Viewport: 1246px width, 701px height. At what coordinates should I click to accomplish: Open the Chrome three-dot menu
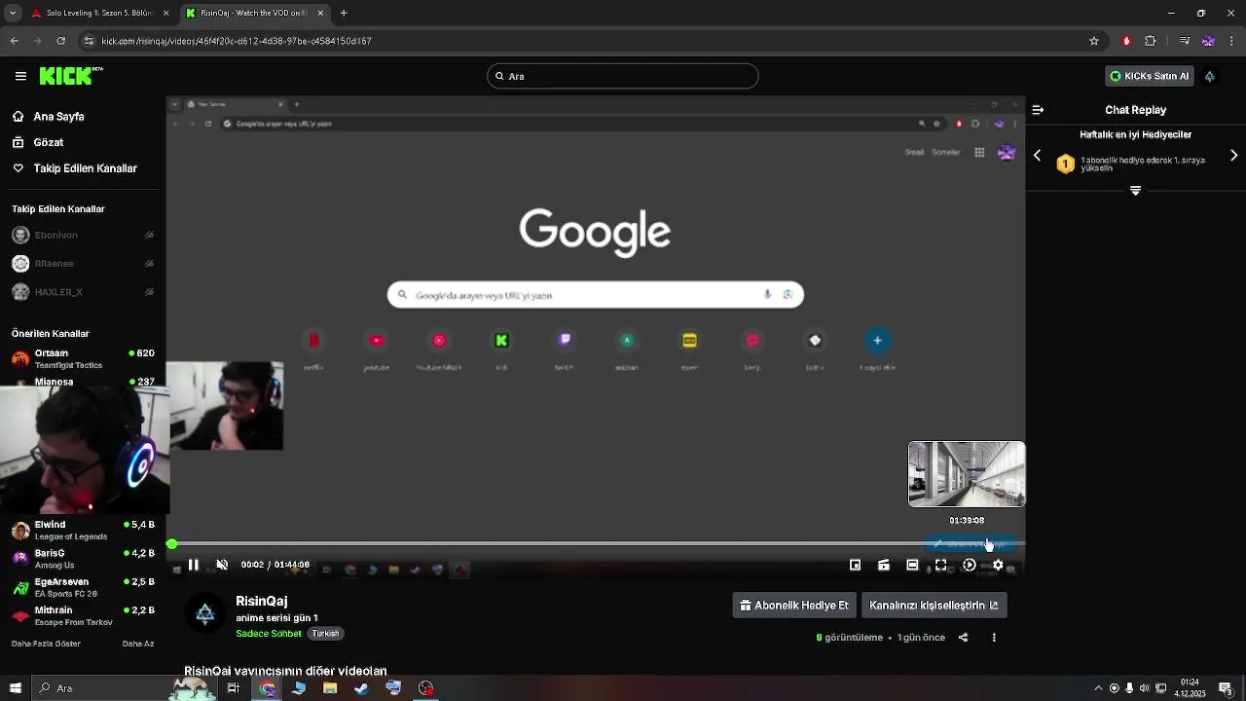click(1232, 41)
